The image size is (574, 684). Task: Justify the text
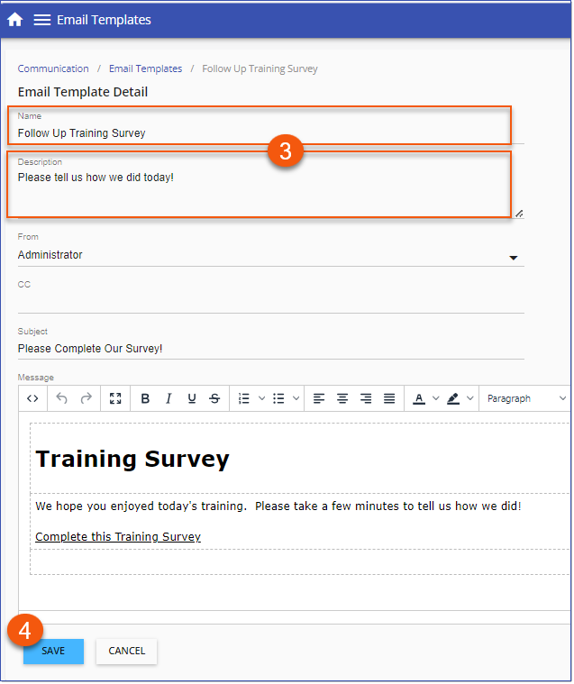(389, 398)
